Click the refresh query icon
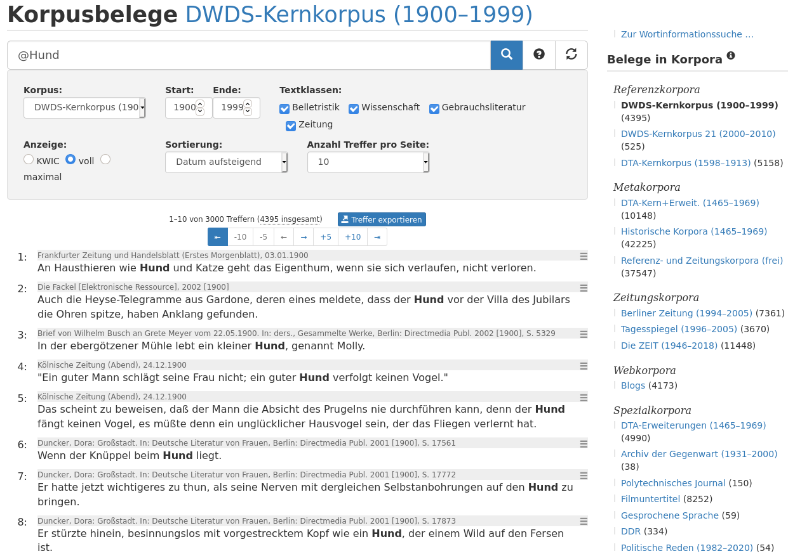The width and height of the screenshot is (788, 556). [x=571, y=55]
